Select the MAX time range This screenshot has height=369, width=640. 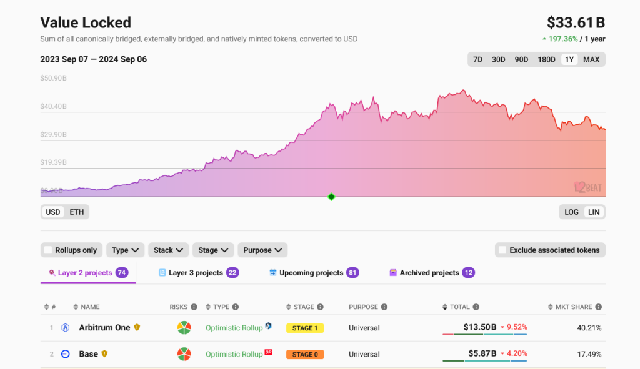592,59
